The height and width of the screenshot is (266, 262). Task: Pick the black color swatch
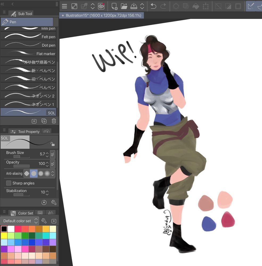[4, 229]
